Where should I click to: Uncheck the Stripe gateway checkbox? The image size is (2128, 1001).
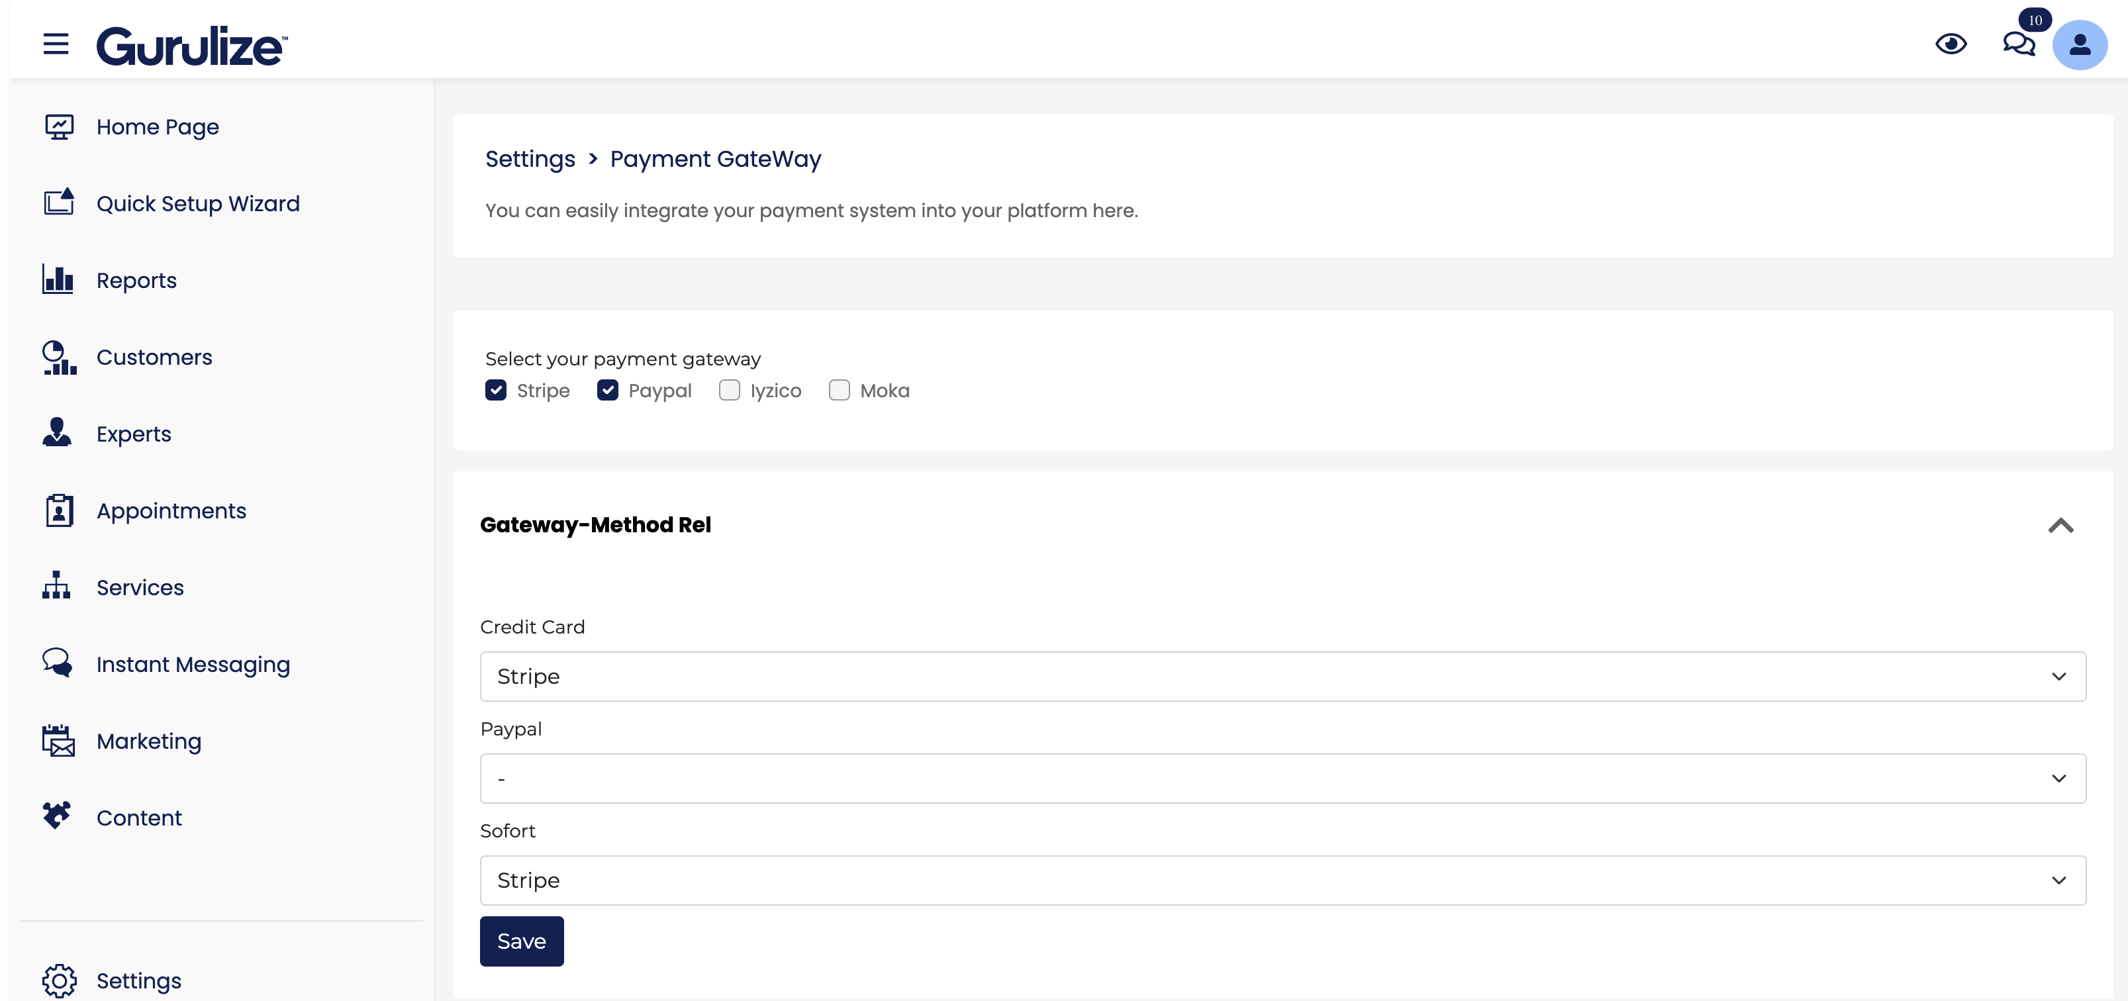click(x=496, y=391)
